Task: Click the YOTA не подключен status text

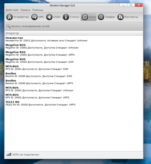Action: pyautogui.click(x=25, y=155)
